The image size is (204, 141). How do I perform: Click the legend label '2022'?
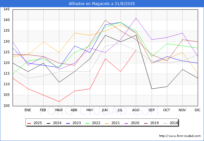(96, 123)
